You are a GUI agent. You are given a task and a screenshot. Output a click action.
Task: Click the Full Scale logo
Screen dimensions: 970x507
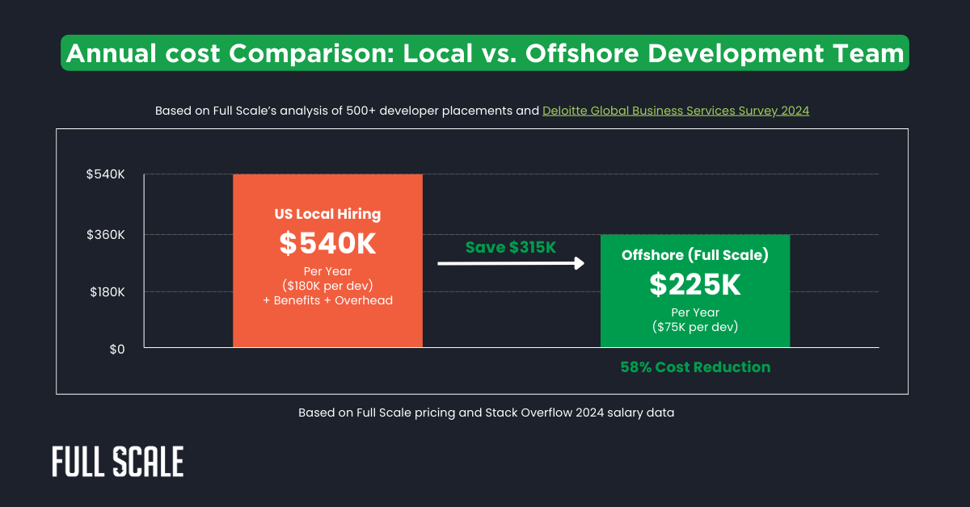tap(117, 462)
